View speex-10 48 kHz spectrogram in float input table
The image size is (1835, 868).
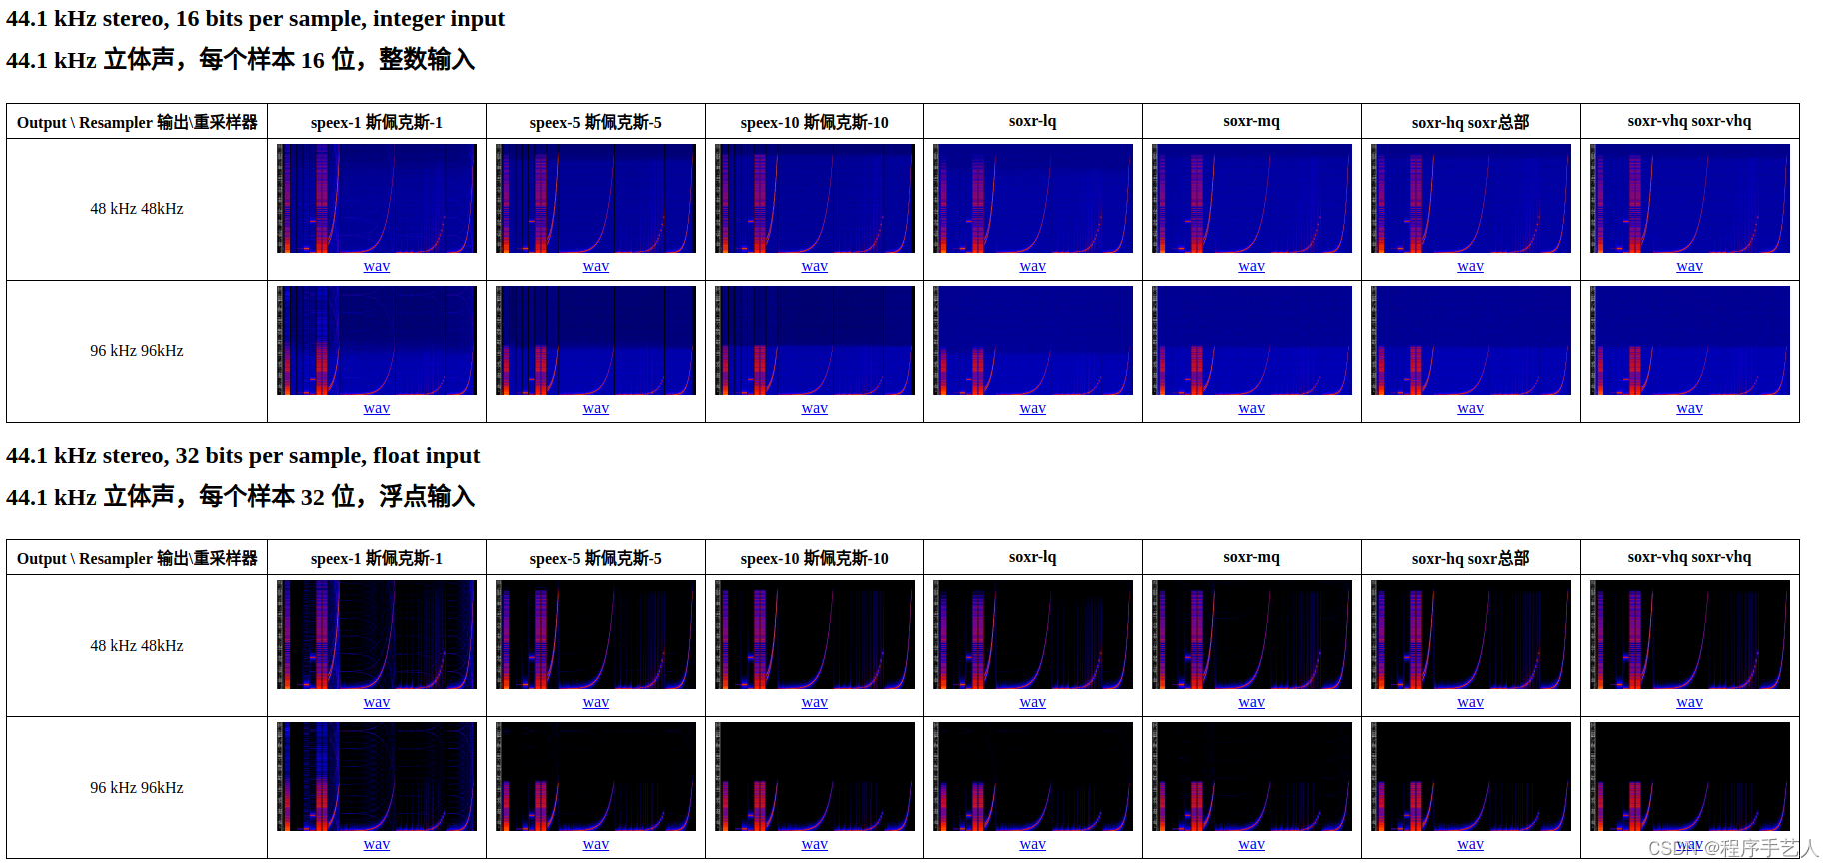(x=815, y=634)
